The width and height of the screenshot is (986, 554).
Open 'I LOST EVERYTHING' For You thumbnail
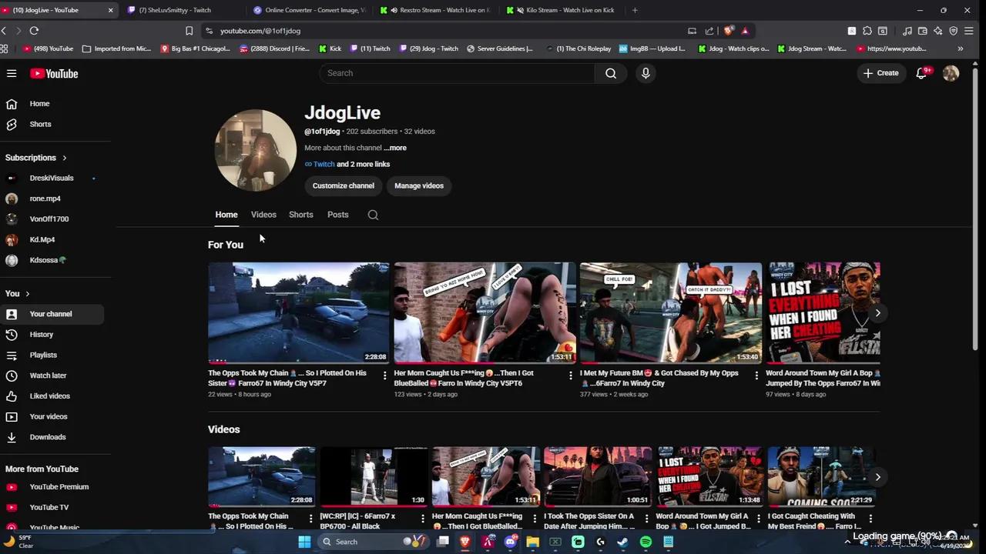pyautogui.click(x=823, y=312)
